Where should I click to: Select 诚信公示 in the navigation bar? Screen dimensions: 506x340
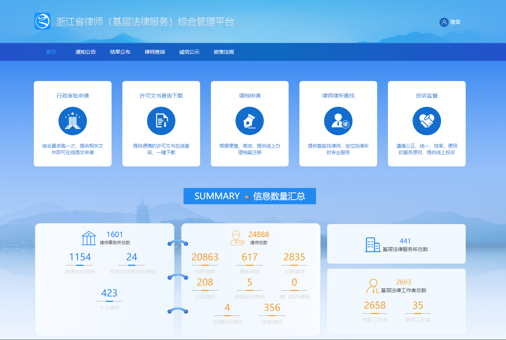pyautogui.click(x=189, y=52)
